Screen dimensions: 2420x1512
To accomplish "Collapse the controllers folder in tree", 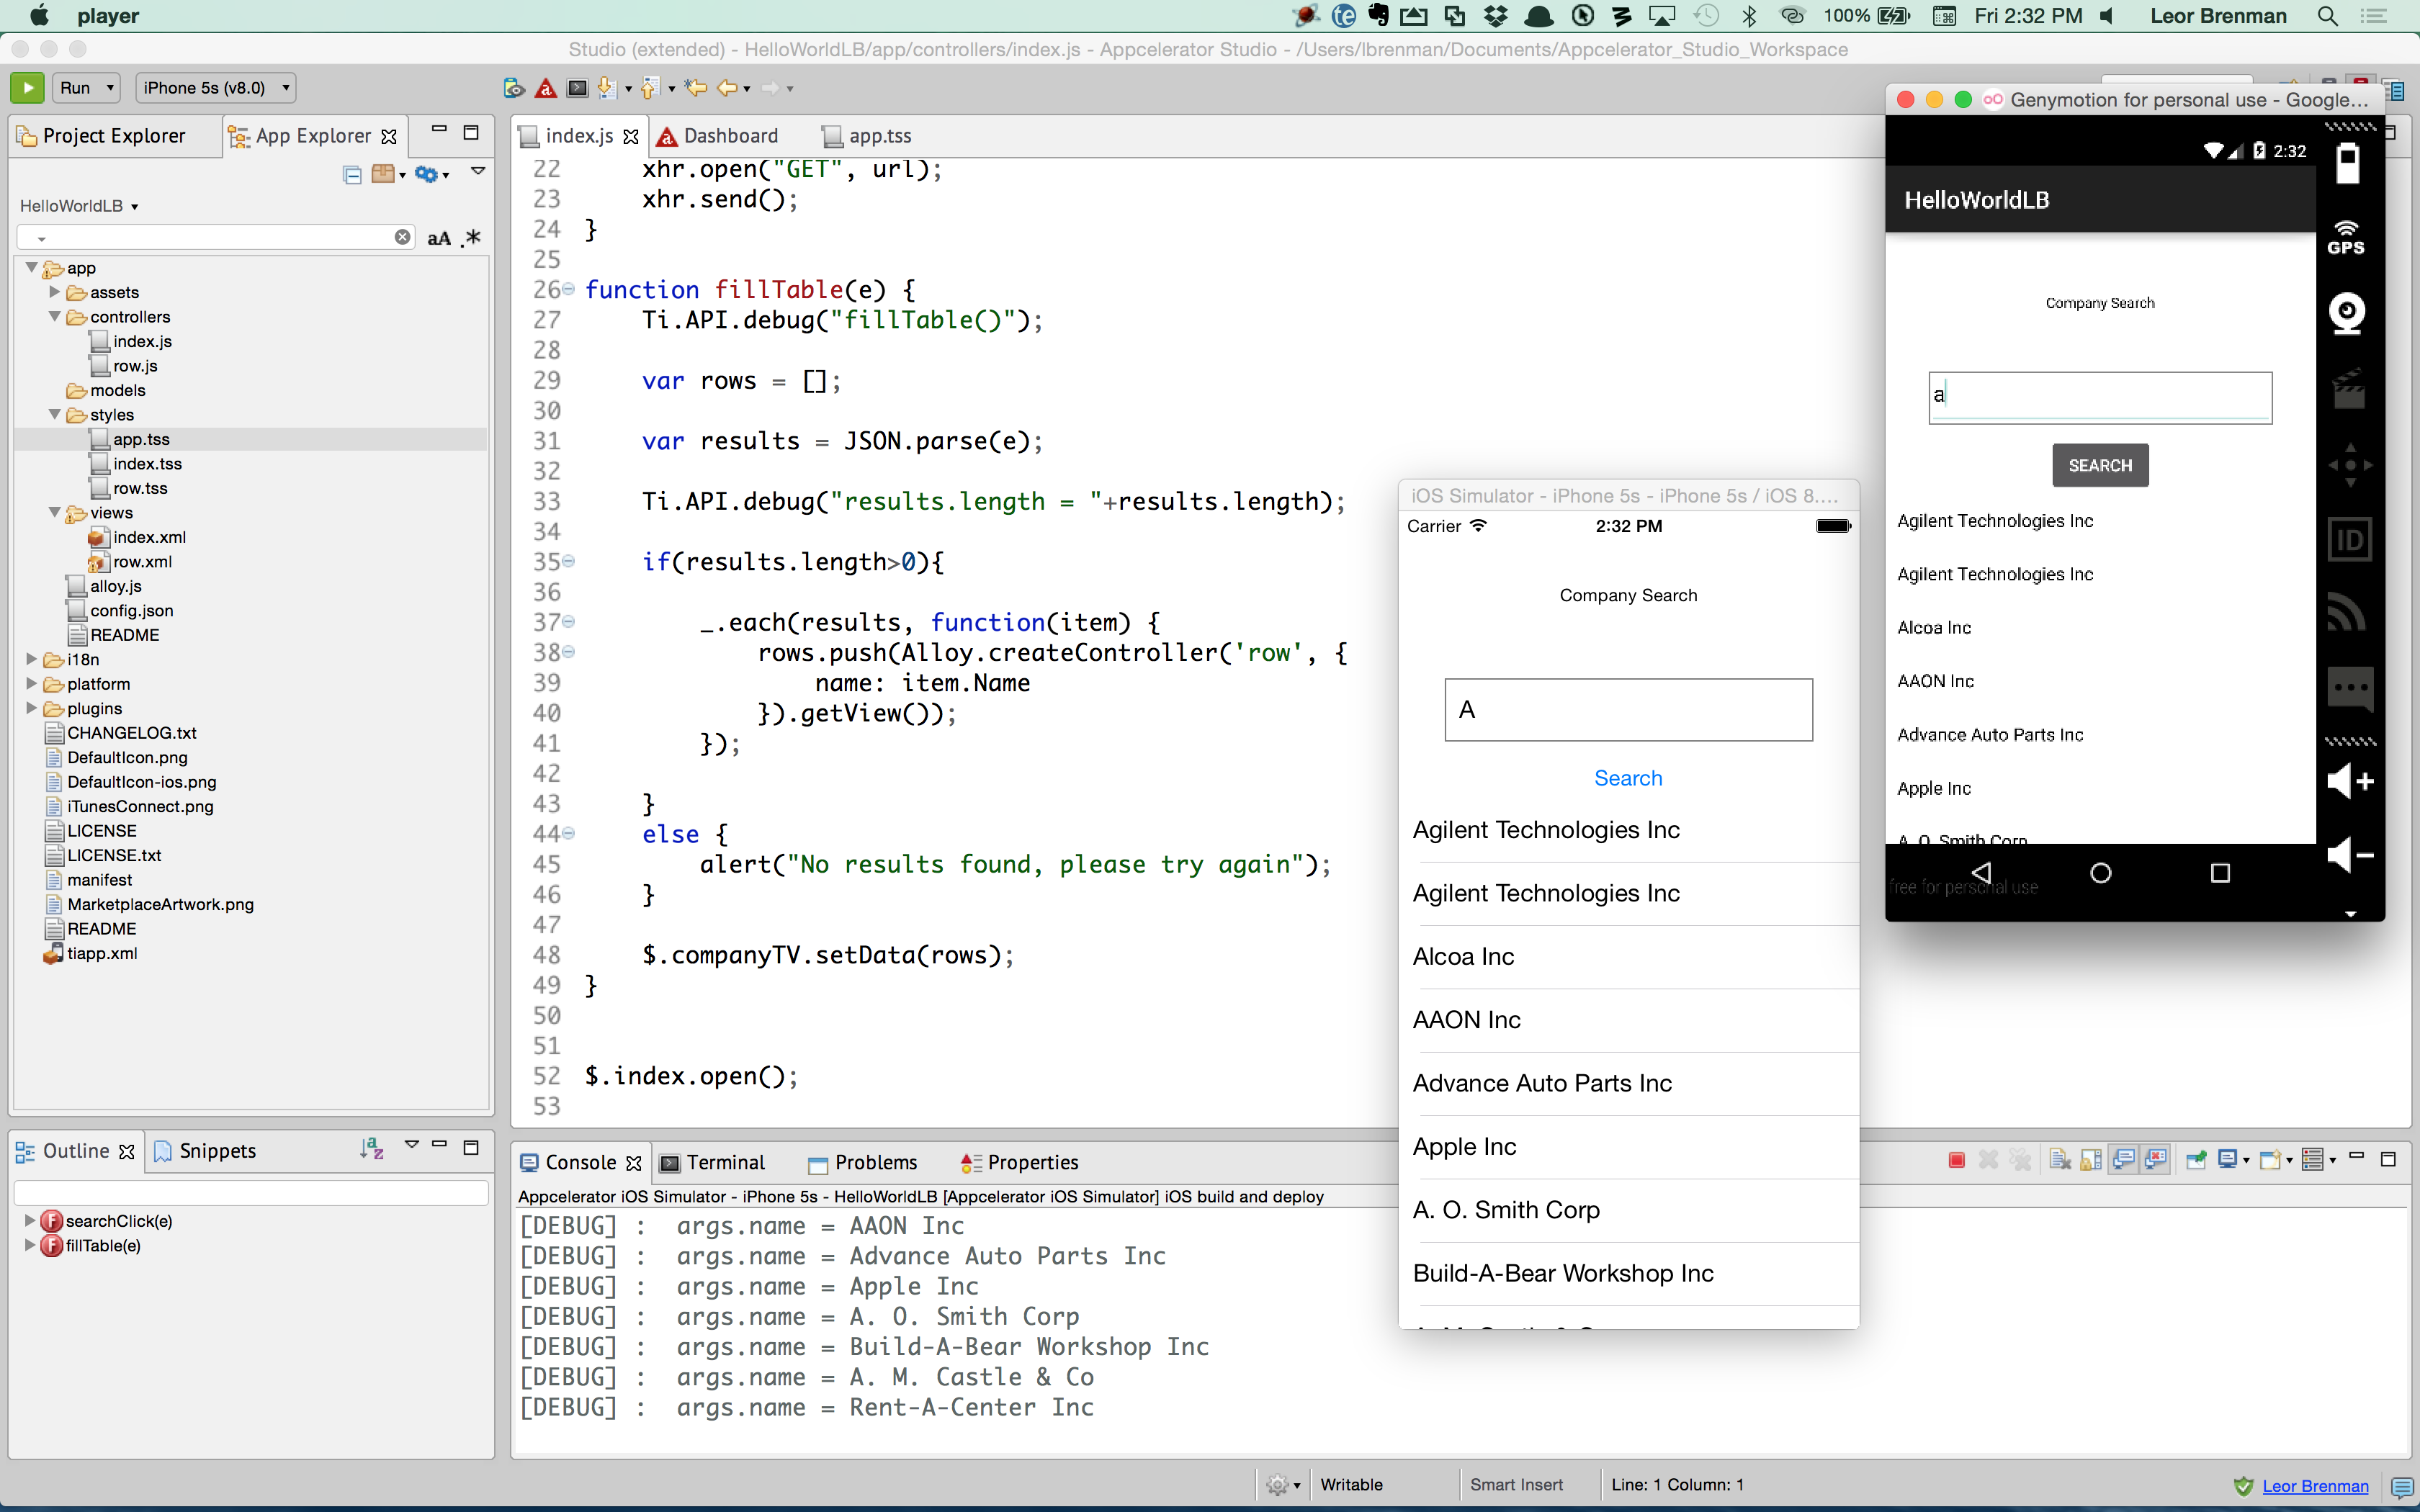I will coord(55,317).
